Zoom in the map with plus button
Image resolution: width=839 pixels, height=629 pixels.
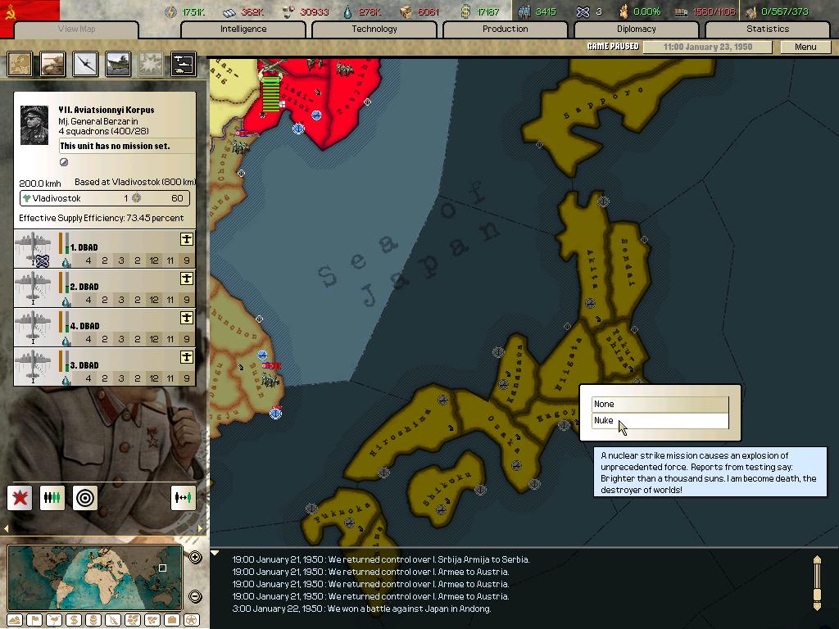click(x=195, y=557)
